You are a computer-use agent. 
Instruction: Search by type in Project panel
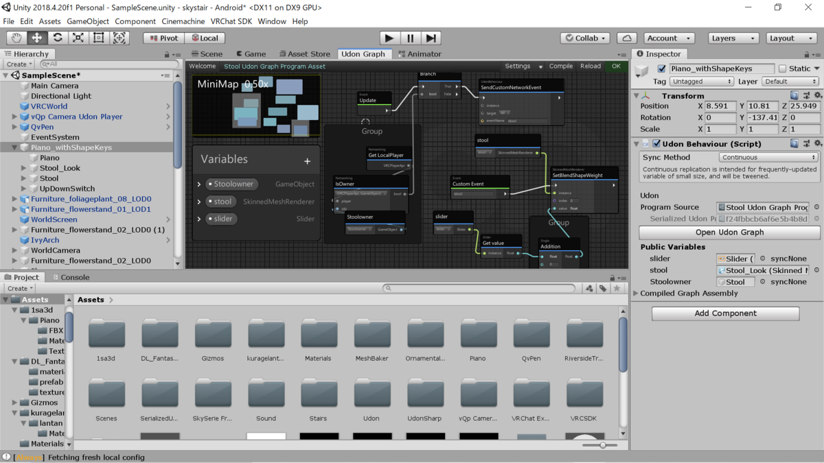tap(589, 289)
